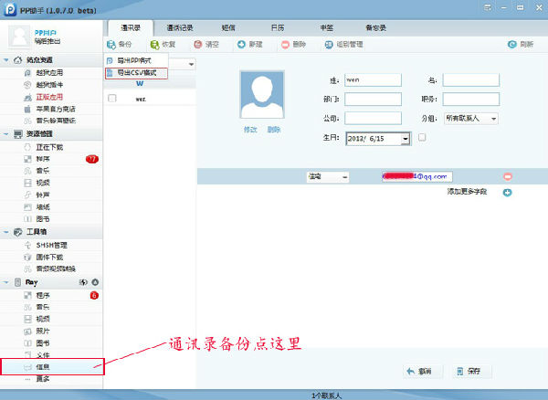This screenshot has width=548, height=400.
Task: Click the red 6 badge on Ray 程序
Action: (94, 296)
